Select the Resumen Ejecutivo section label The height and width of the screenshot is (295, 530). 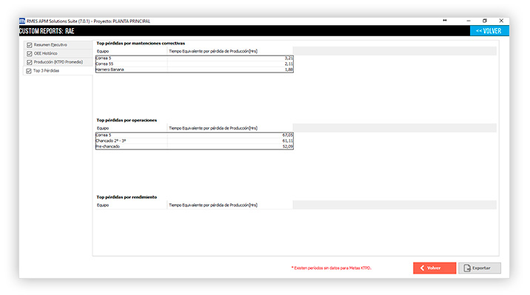tap(50, 45)
